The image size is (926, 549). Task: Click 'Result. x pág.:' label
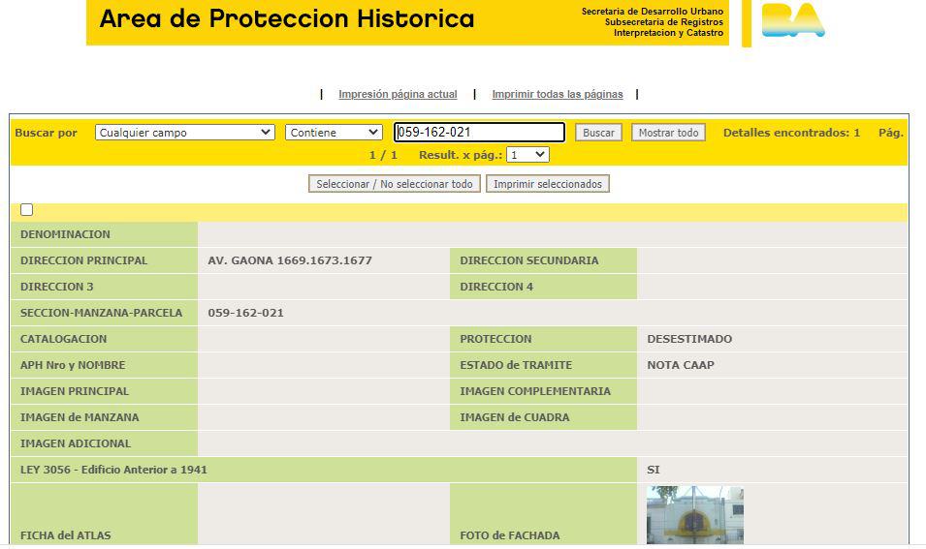(x=461, y=155)
